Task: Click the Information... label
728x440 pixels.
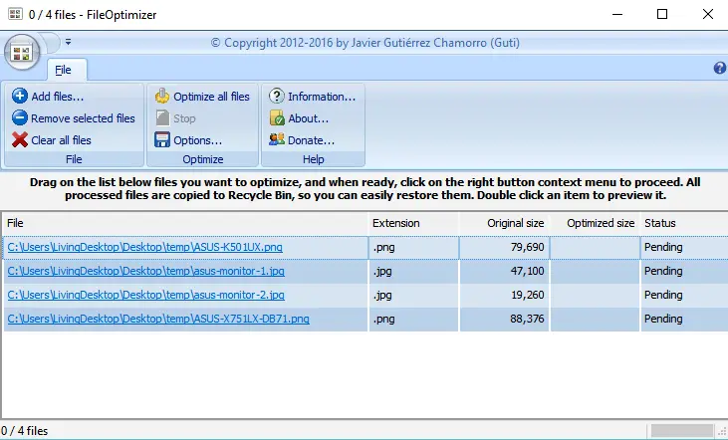Action: 322,97
